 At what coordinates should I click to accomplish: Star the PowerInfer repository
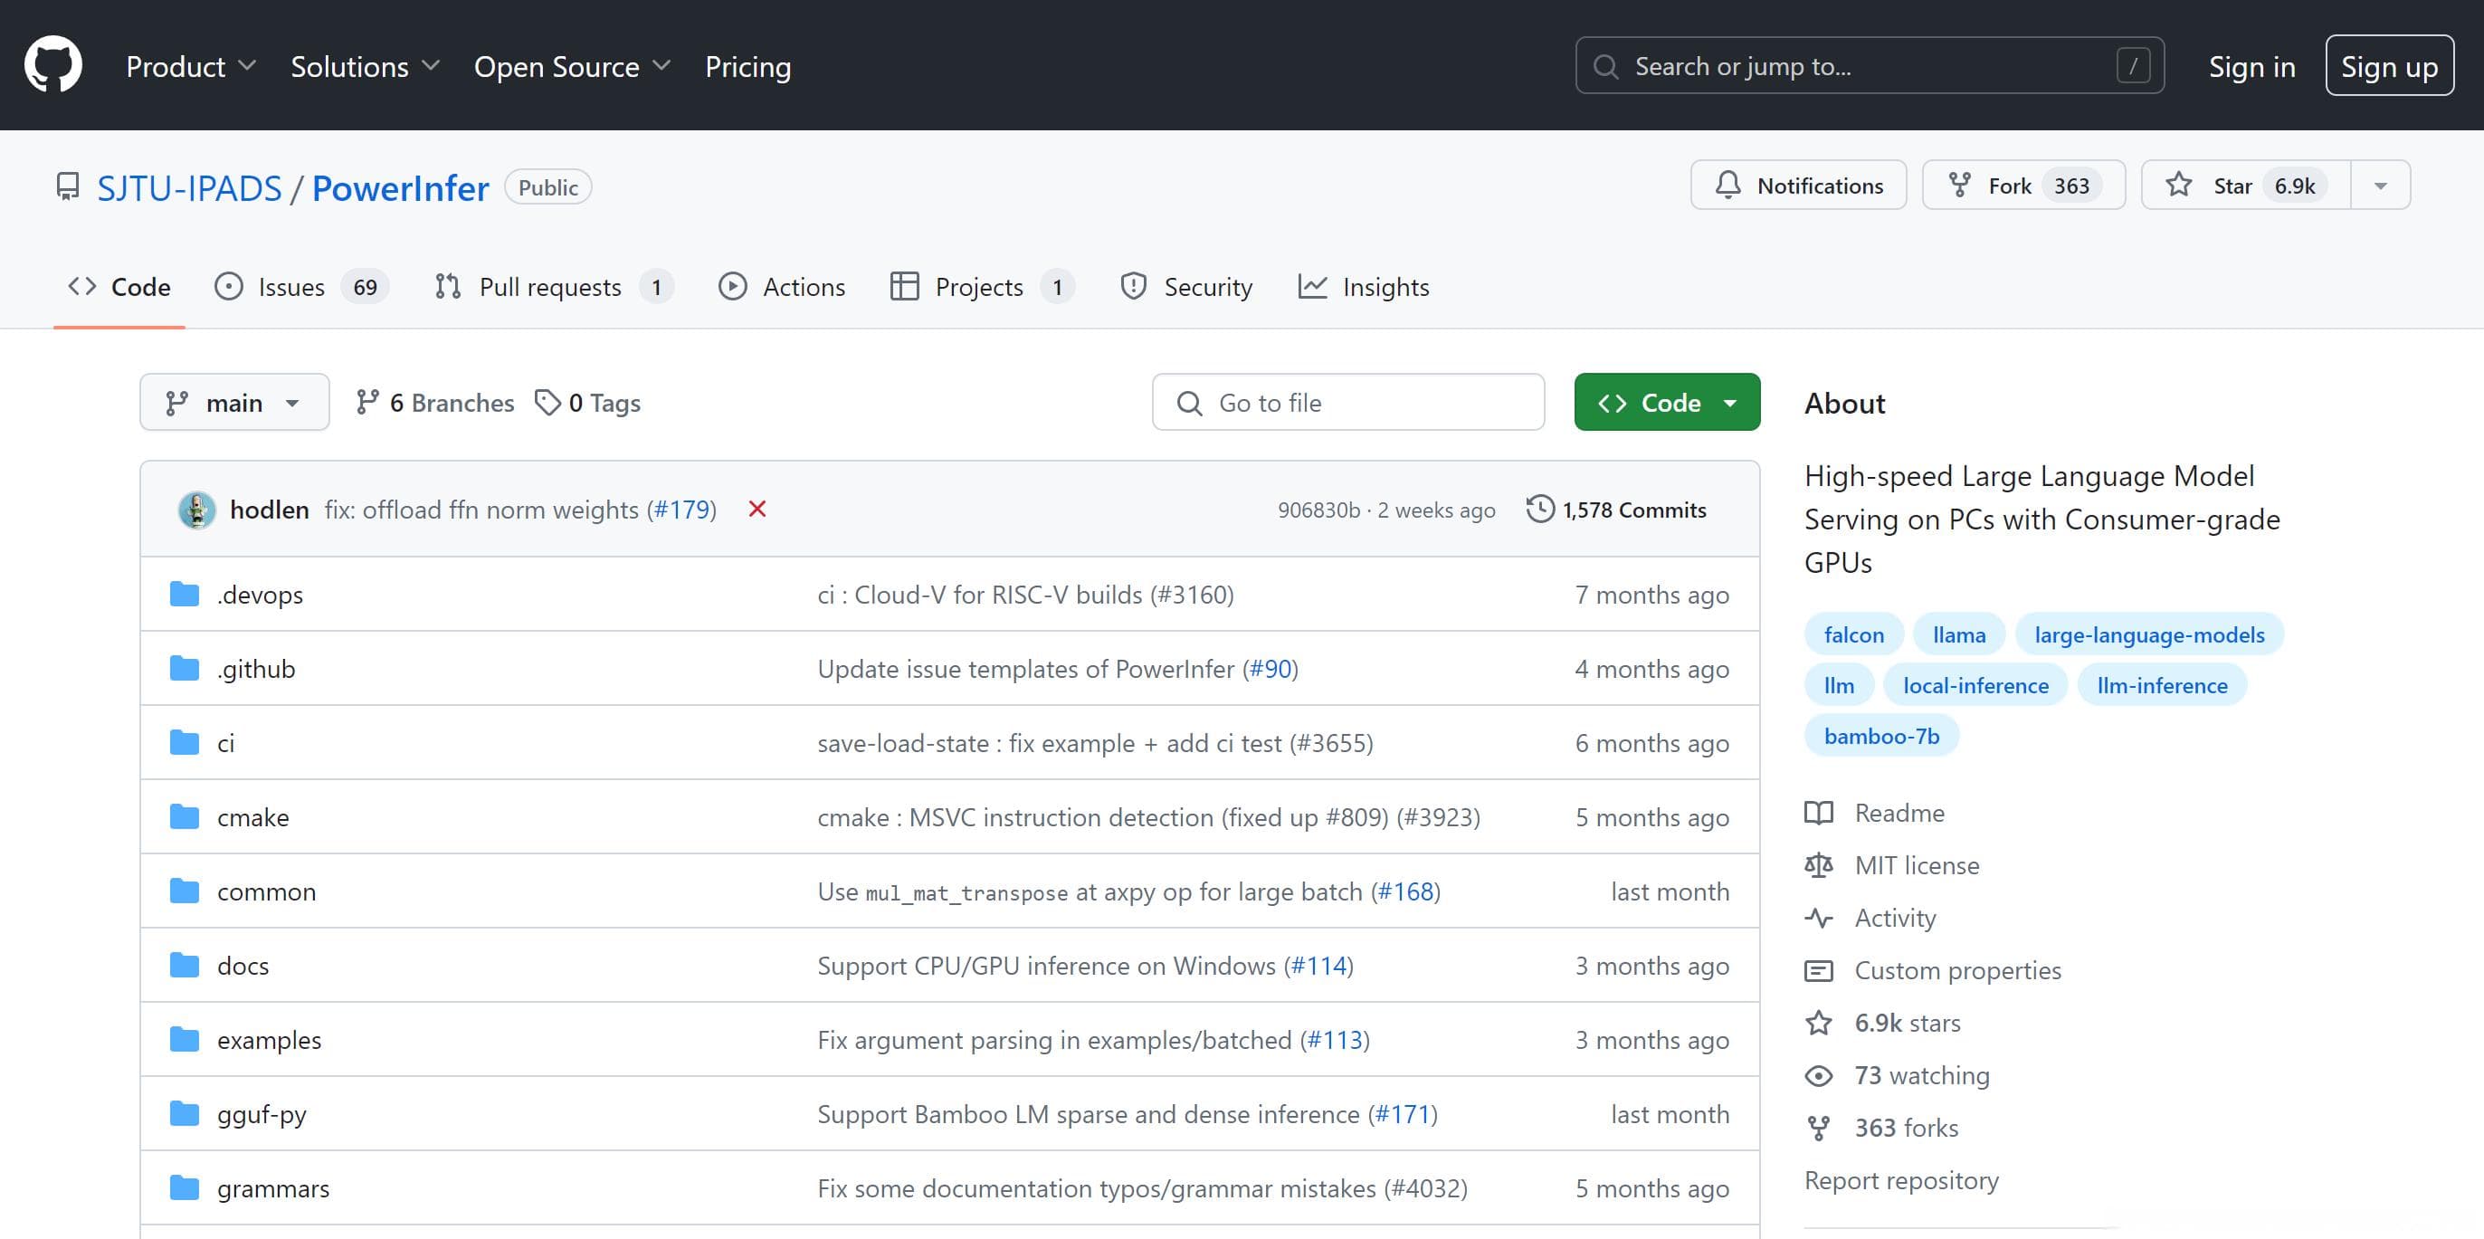pos(2245,186)
